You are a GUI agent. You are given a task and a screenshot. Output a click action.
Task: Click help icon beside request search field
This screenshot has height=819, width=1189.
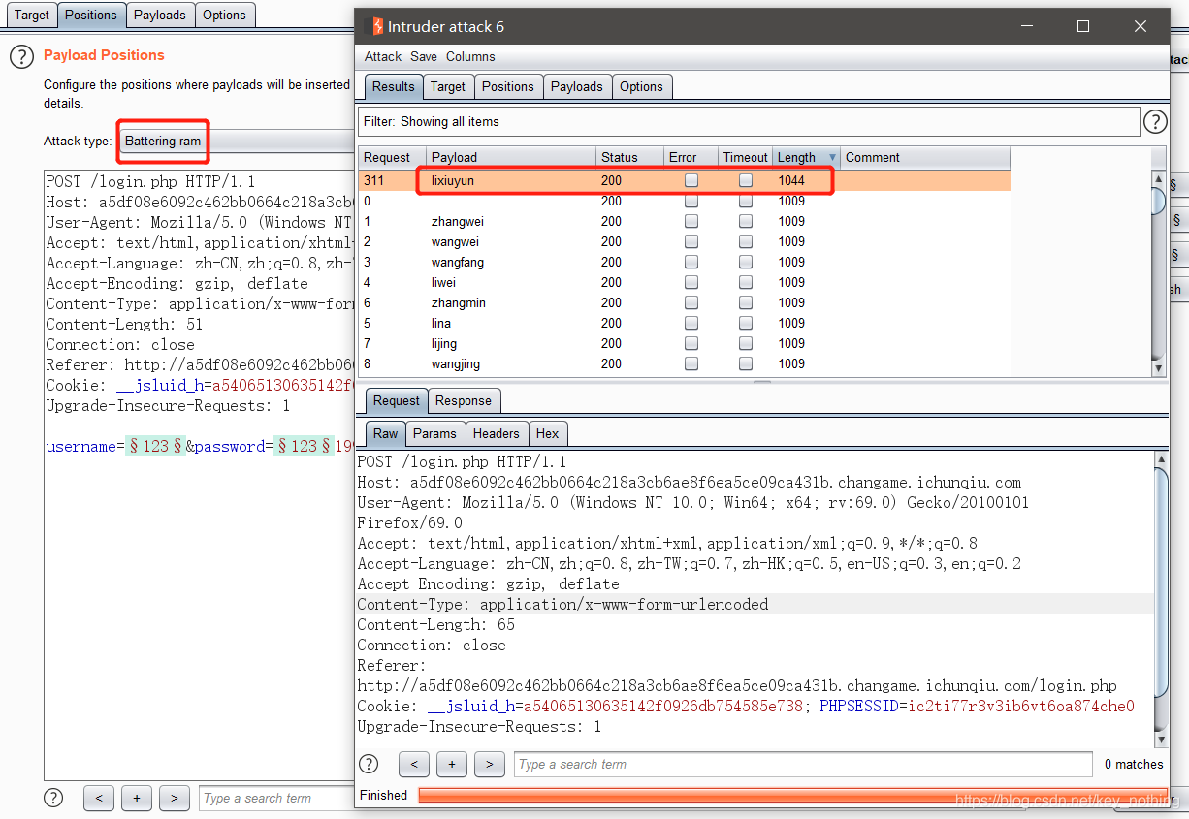(369, 764)
